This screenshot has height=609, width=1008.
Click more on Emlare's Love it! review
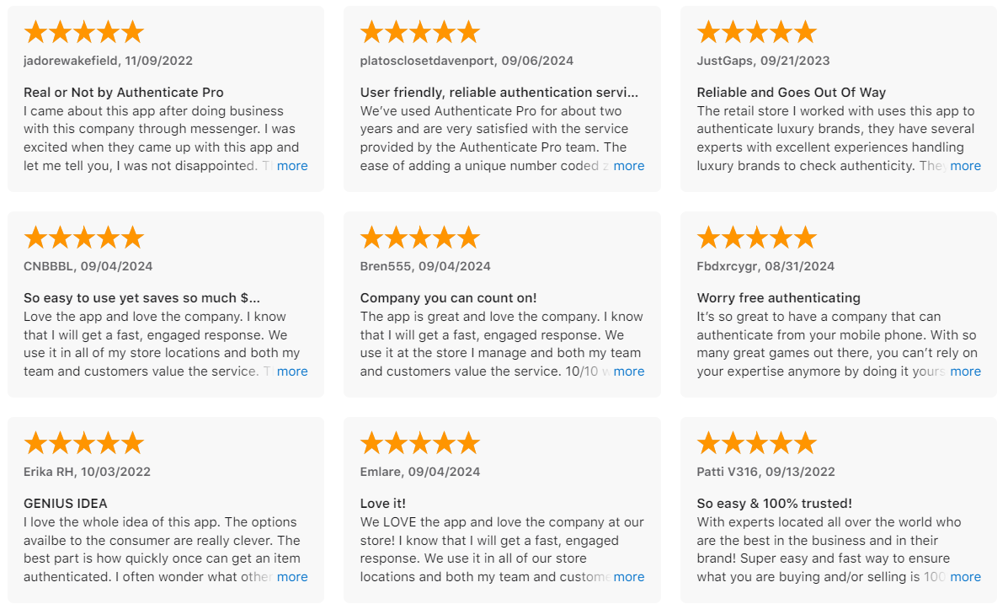tap(629, 577)
